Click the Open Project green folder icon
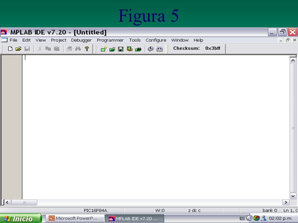The image size is (298, 223). [x=112, y=49]
